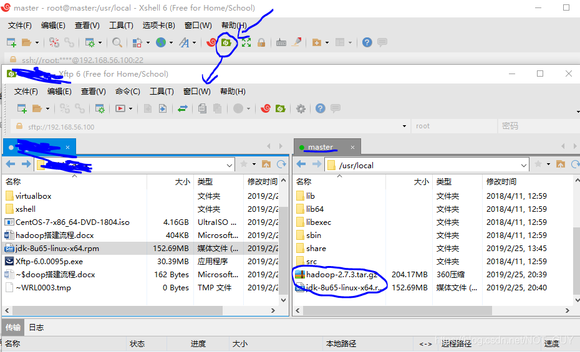Screen dimensions: 580x352
Task: Open Xftp 工具(T) menu
Action: (162, 92)
